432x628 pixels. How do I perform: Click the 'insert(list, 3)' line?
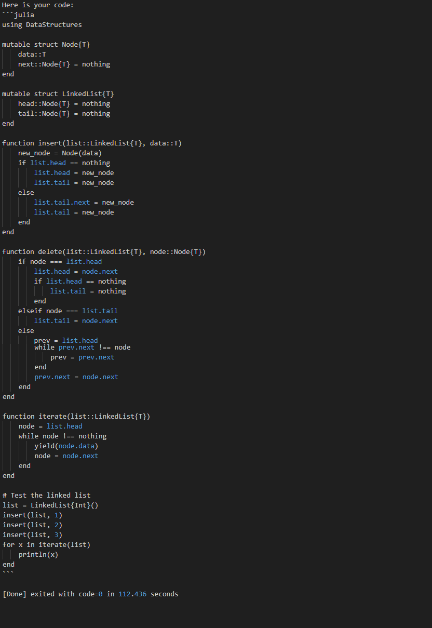tap(32, 535)
